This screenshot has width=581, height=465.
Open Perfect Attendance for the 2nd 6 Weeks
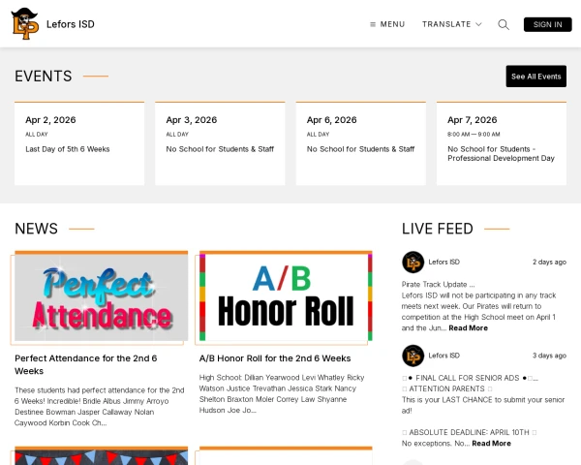pos(86,364)
